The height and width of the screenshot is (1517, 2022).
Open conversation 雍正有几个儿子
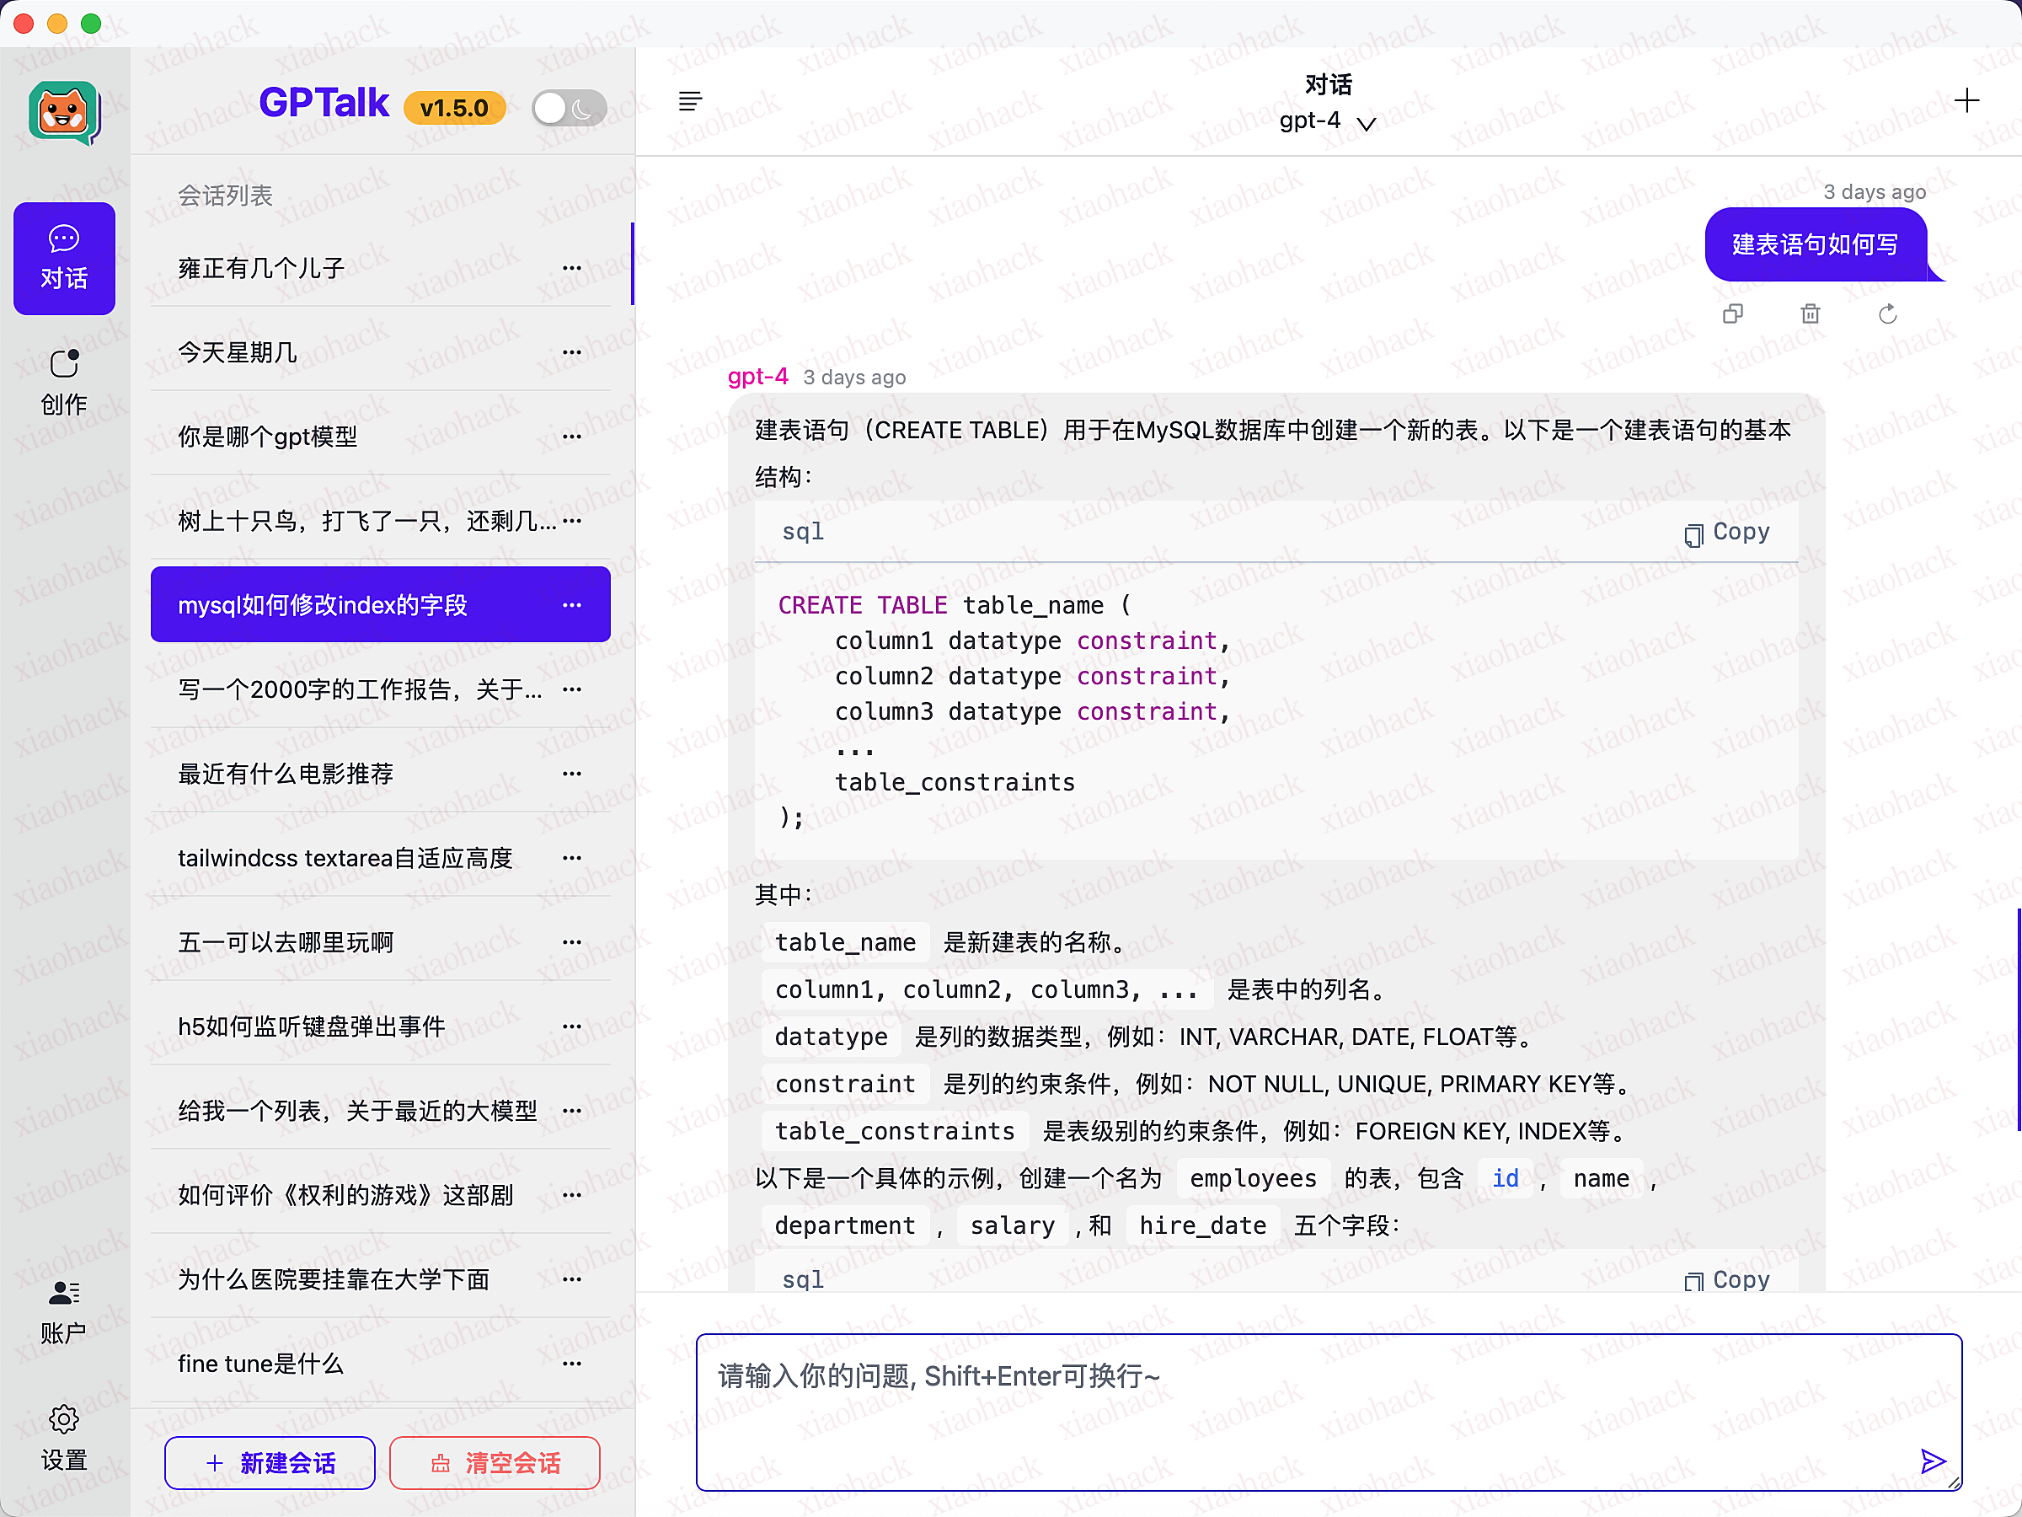click(x=380, y=268)
